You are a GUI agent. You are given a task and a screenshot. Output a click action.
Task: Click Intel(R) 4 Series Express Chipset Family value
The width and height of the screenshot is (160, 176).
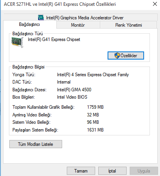(x=93, y=75)
